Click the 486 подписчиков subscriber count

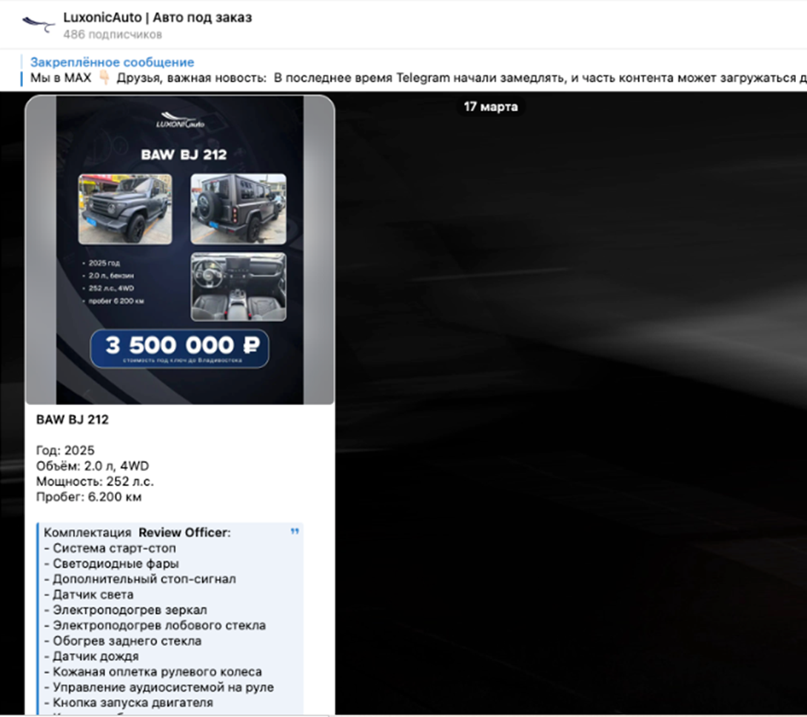click(112, 35)
